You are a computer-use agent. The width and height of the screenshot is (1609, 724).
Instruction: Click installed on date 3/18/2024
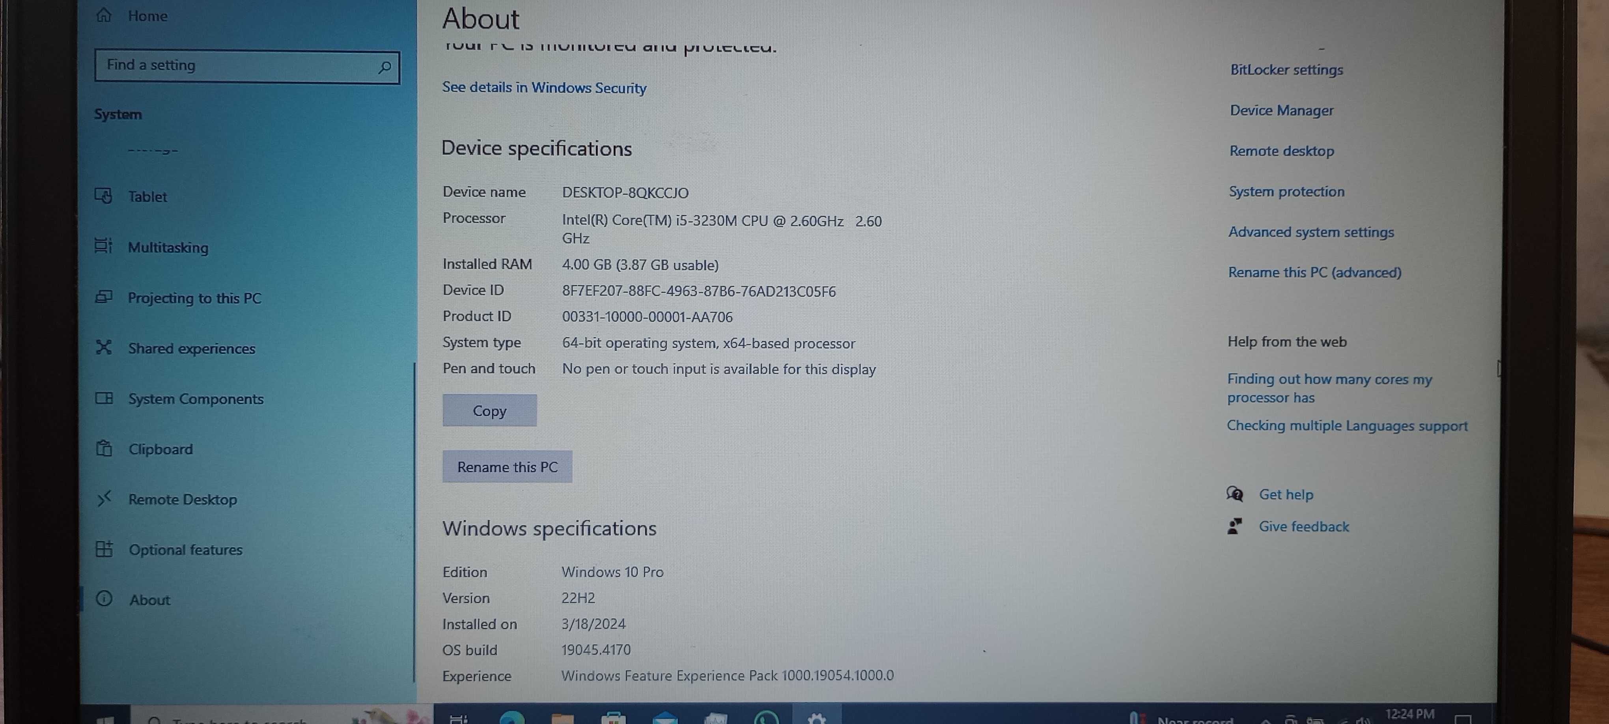593,623
